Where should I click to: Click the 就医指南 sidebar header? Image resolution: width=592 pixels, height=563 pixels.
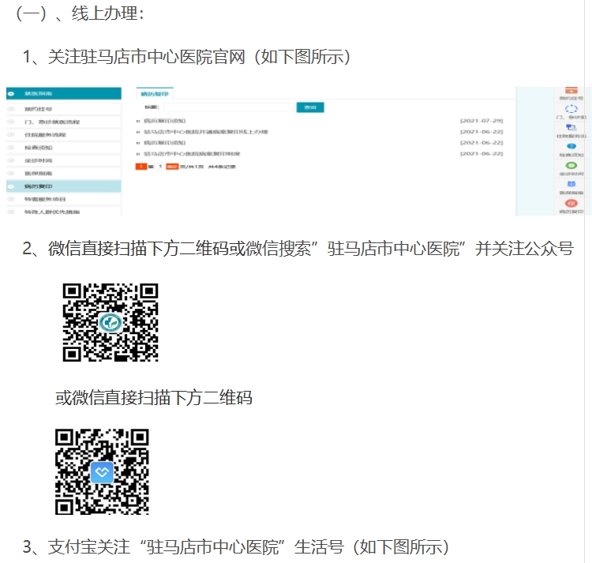point(64,94)
